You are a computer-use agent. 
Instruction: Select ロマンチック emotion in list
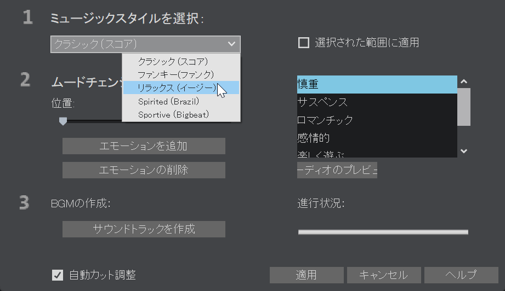click(377, 120)
